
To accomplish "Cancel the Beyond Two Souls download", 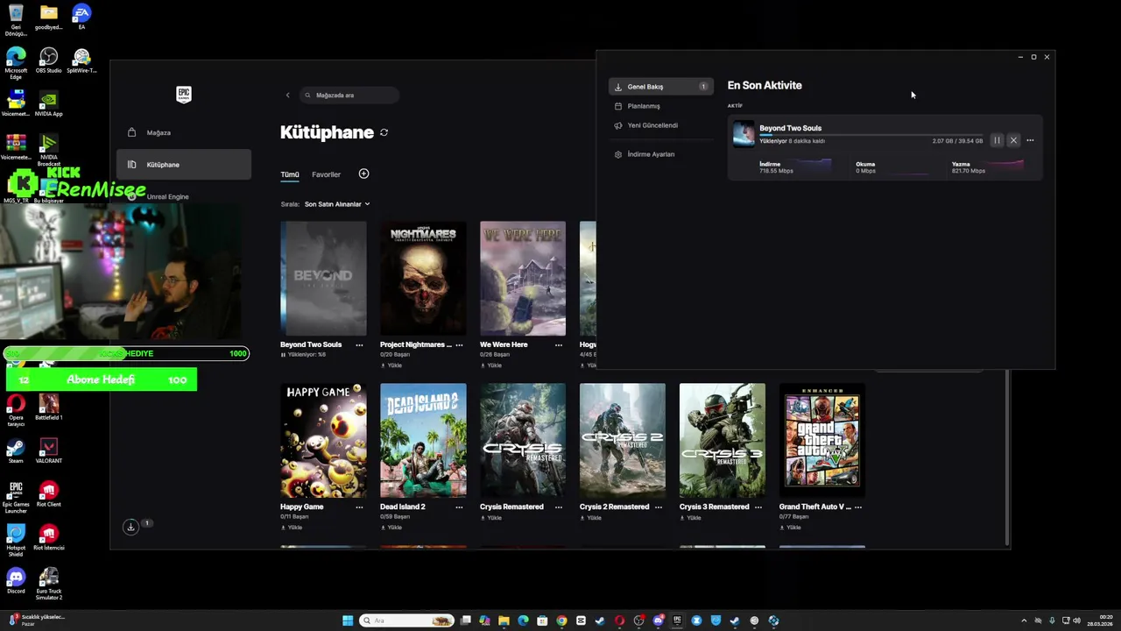I will (x=1013, y=140).
